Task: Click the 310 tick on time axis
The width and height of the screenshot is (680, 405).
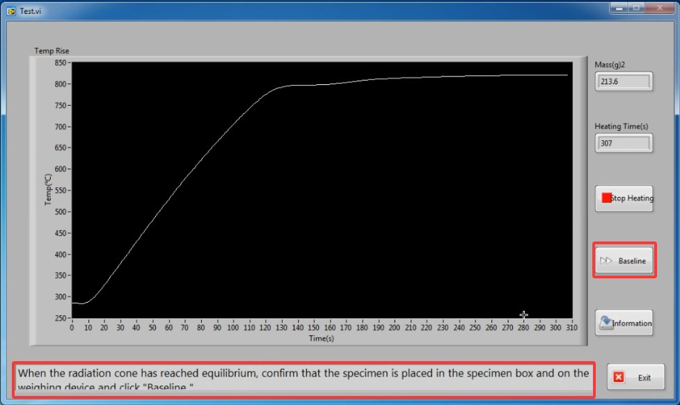Action: [x=571, y=327]
